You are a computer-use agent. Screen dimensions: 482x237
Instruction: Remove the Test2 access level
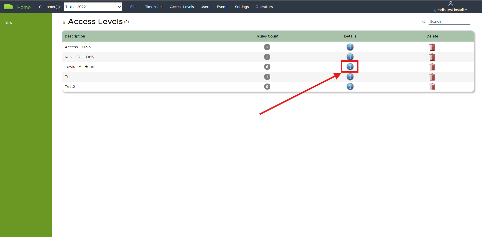(432, 87)
